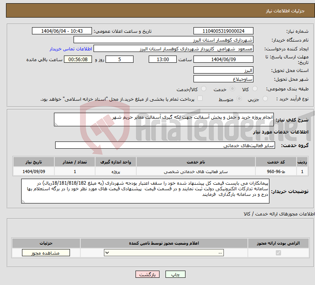This screenshot has height=285, width=315.
Task: Click the اطلاعات خدمات مورد نیاز heading
Action: (x=281, y=132)
